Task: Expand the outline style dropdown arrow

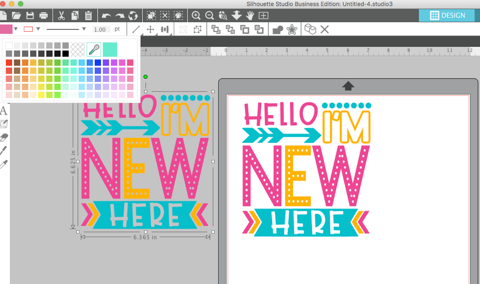Action: pos(84,29)
